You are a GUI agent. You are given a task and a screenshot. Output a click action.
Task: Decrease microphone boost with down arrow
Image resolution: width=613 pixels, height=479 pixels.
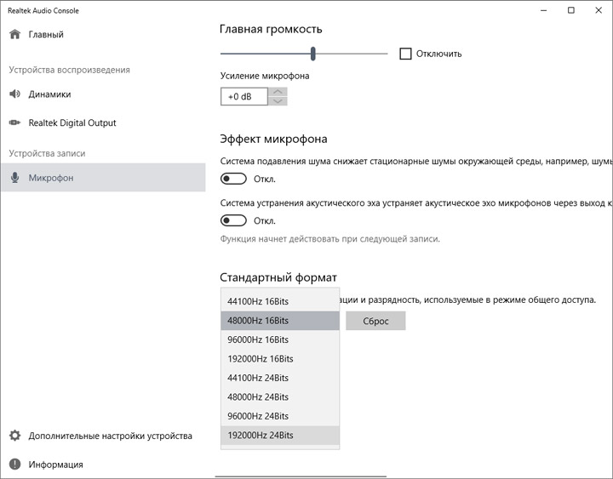pyautogui.click(x=278, y=102)
